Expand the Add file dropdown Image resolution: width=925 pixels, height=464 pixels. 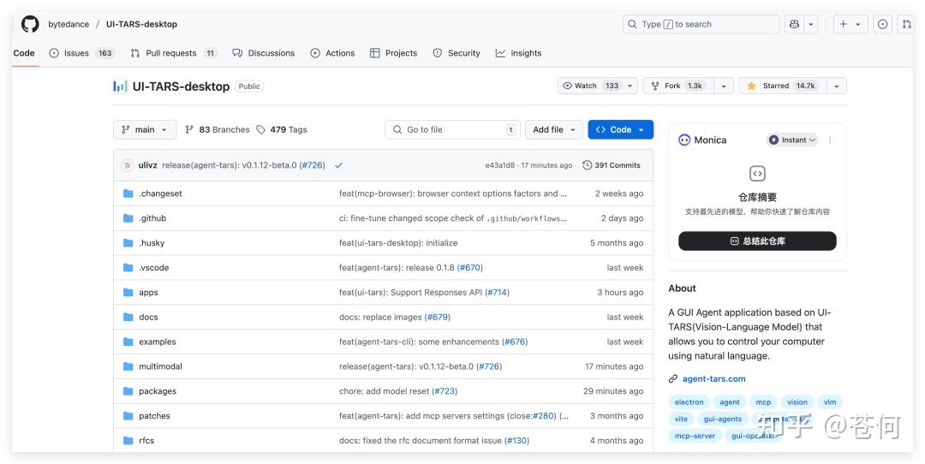(553, 130)
